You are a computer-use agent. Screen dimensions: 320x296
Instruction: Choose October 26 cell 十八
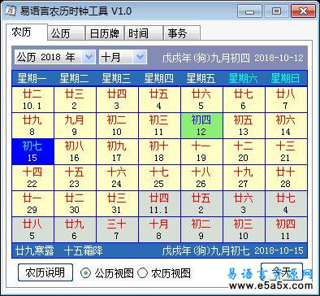click(x=201, y=178)
